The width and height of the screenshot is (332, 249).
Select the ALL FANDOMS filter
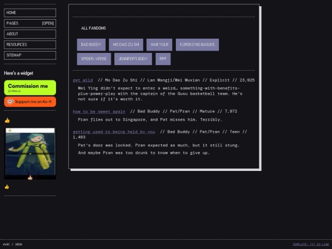(x=93, y=28)
